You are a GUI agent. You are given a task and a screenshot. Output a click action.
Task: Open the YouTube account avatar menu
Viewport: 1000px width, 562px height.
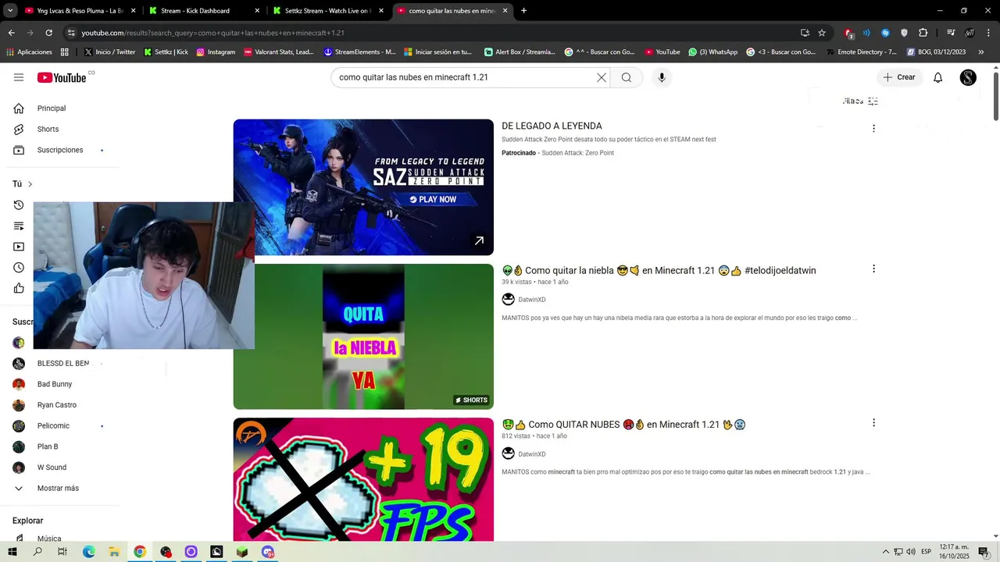tap(968, 77)
